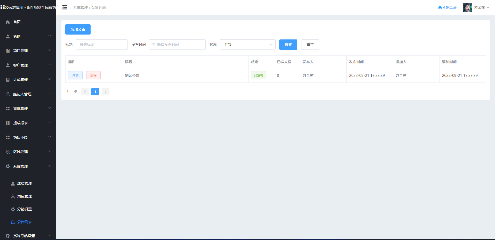The height and width of the screenshot is (240, 495).
Task: Click the 已发布 status tag
Action: (x=259, y=75)
